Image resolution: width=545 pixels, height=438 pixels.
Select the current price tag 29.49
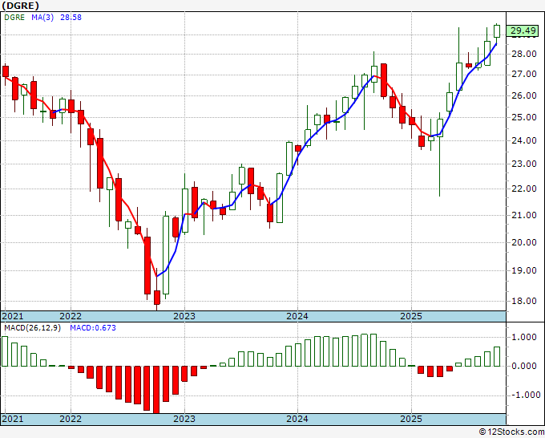523,31
